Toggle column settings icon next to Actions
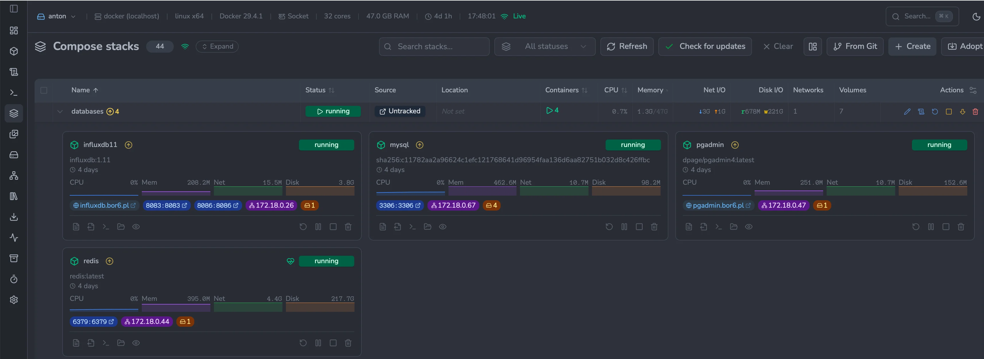The height and width of the screenshot is (359, 984). [973, 90]
